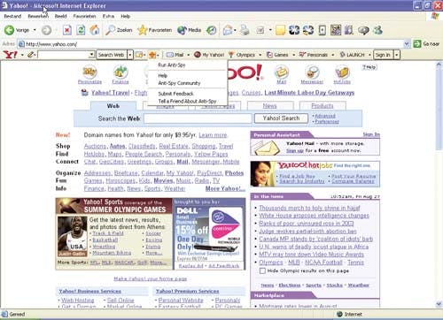Open the Extra menu
The height and width of the screenshot is (320, 443).
(108, 16)
